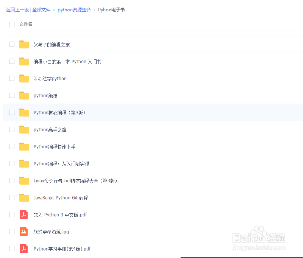Click the 父与子的编程之旅 folder icon
The width and height of the screenshot is (303, 258).
tap(24, 44)
